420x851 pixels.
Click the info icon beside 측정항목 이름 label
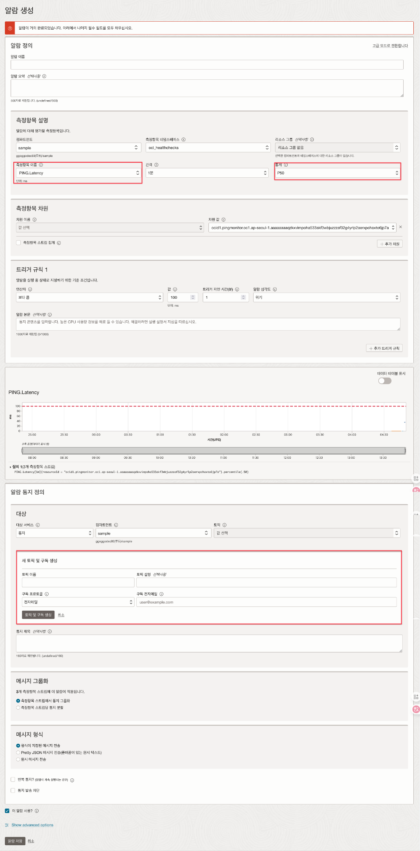[x=41, y=165]
